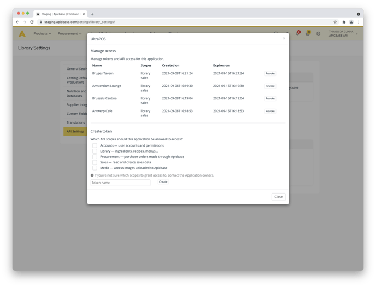Click the browser address bar URL
This screenshot has width=376, height=287.
(x=79, y=22)
